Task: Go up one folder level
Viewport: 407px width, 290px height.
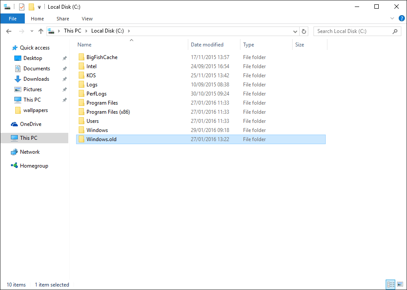Action: [x=41, y=31]
